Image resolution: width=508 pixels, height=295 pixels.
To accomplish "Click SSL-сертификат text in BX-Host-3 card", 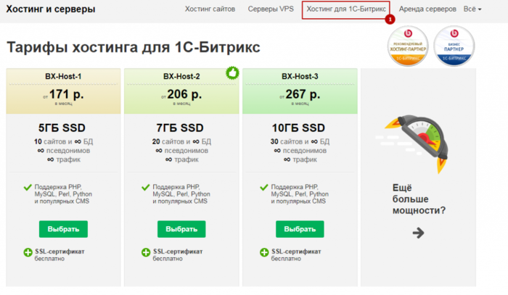I will tap(296, 252).
